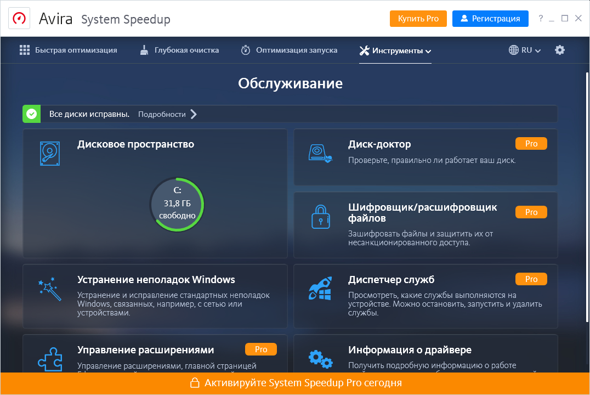
Task: Click the Обслуживание page heading
Action: point(290,83)
